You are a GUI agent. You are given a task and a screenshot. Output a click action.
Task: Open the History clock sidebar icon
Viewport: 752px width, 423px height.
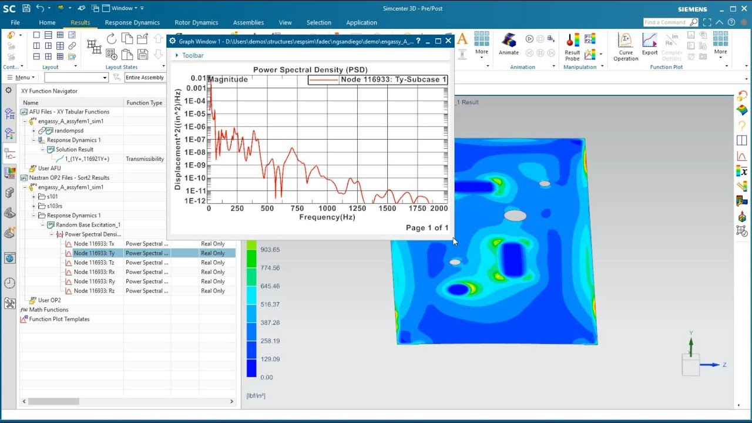click(9, 283)
